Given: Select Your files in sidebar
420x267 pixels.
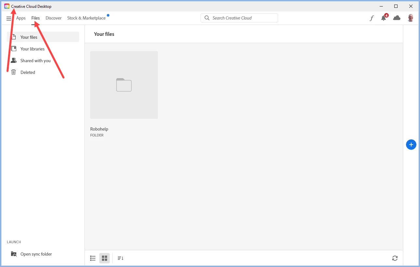Looking at the screenshot, I should tap(43, 37).
